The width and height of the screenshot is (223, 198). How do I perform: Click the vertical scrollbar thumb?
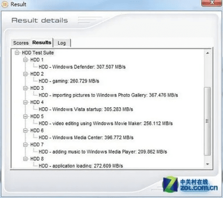(207, 121)
